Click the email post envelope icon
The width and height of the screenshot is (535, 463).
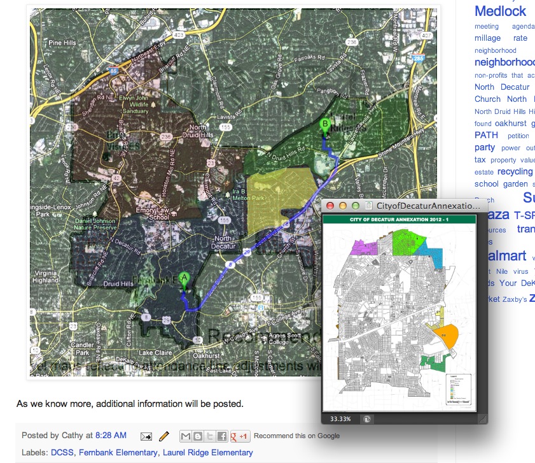pyautogui.click(x=146, y=436)
